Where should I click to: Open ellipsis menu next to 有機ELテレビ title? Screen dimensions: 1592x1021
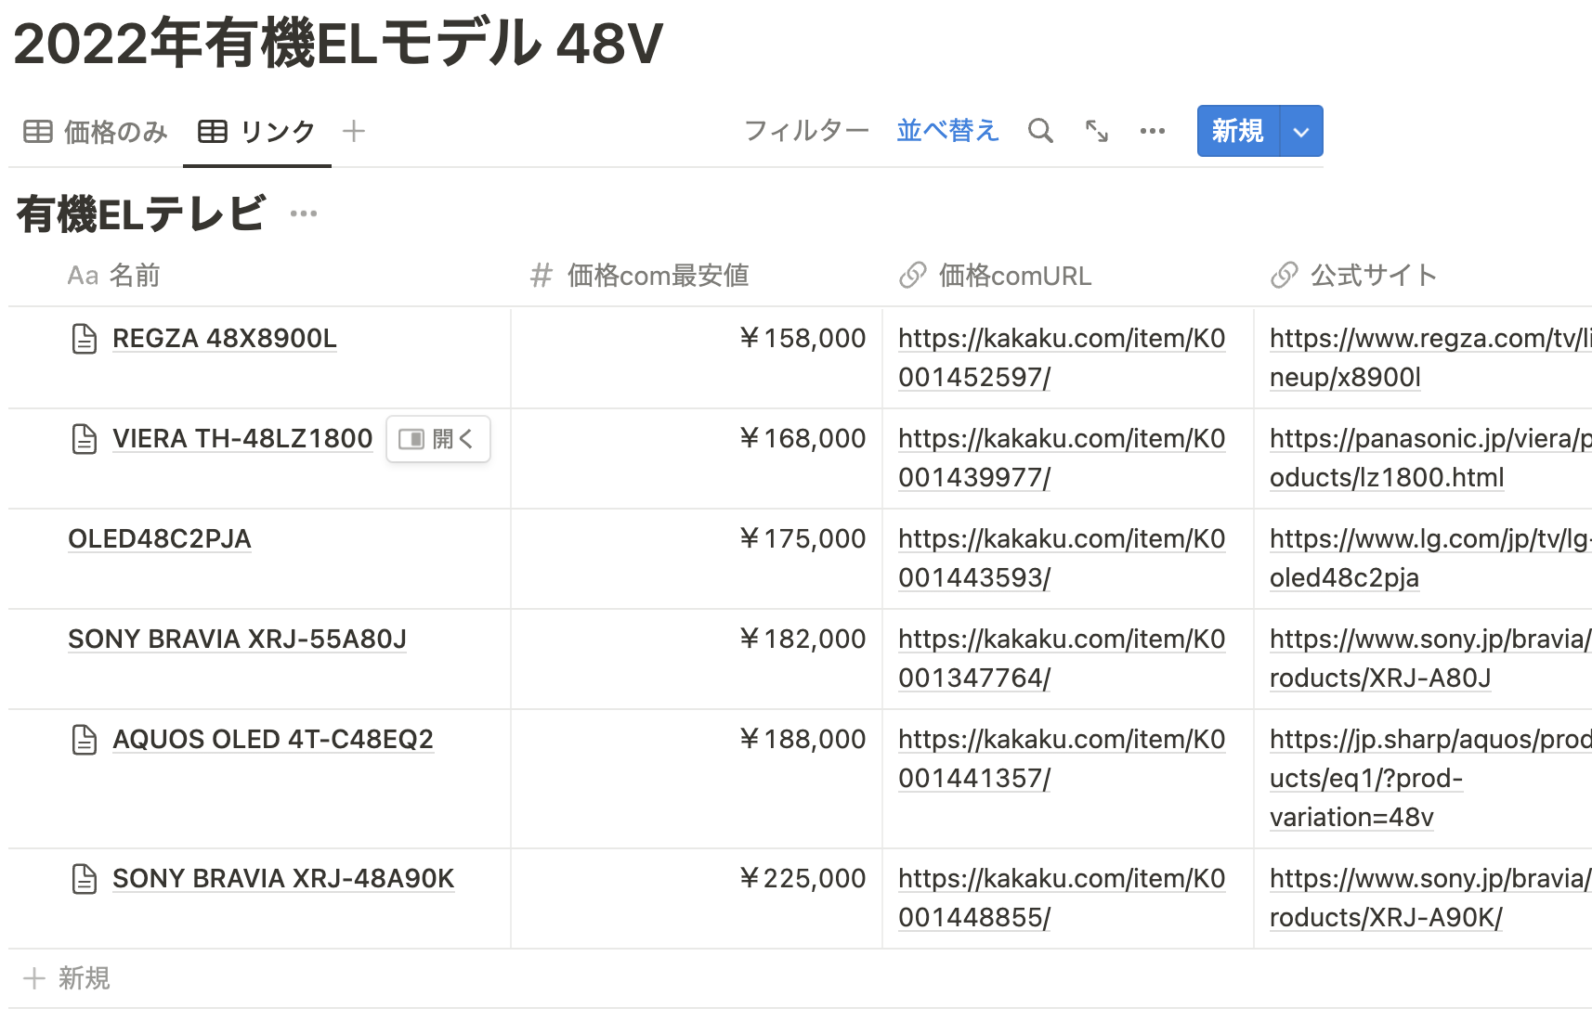[x=304, y=214]
